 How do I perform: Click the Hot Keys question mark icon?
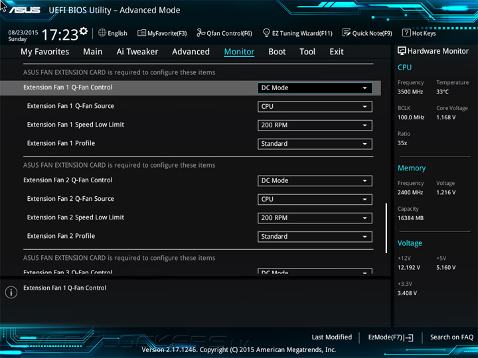[x=406, y=32]
